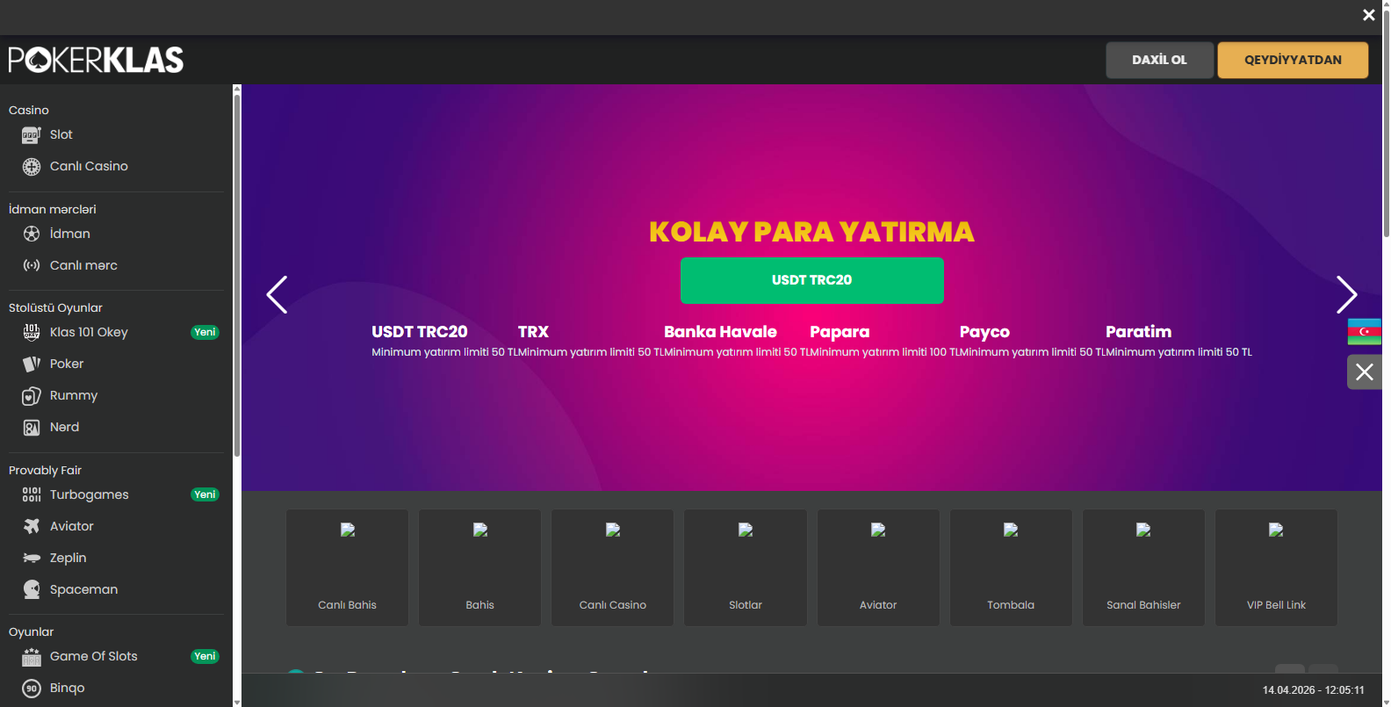Click the page's main vertical scrollbar
The height and width of the screenshot is (707, 1391).
[x=1387, y=123]
